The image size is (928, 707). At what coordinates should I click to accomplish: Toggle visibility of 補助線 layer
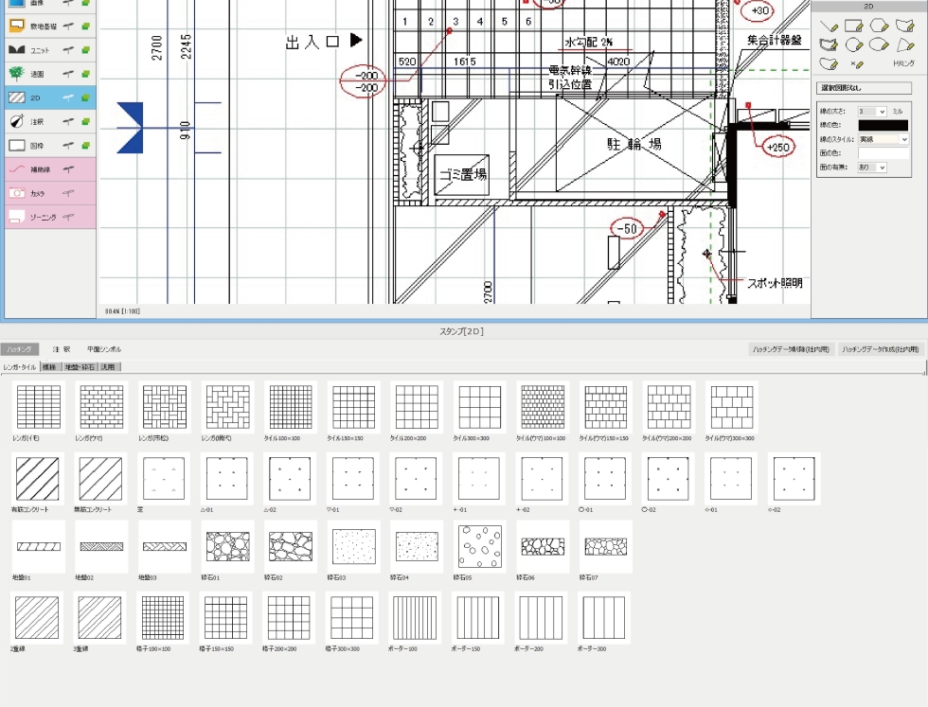point(69,169)
